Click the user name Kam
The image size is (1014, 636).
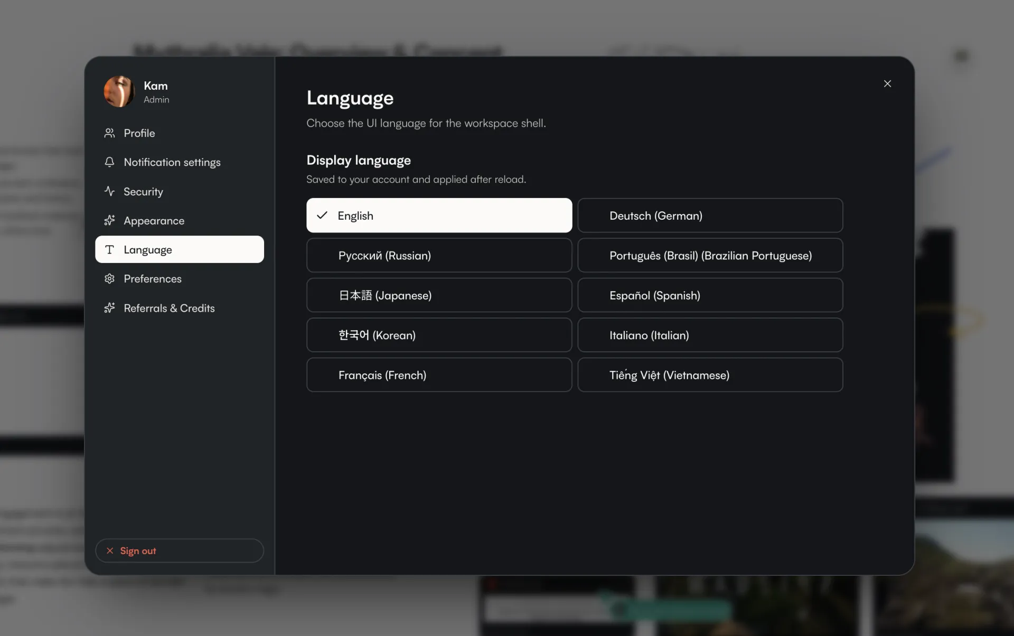pos(156,86)
